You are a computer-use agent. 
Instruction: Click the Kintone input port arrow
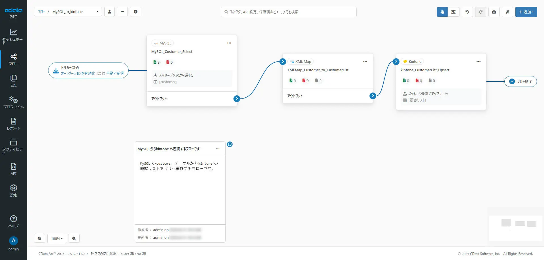coord(396,61)
